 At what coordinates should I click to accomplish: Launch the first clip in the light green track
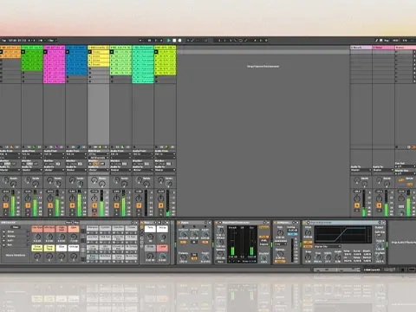tap(112, 52)
